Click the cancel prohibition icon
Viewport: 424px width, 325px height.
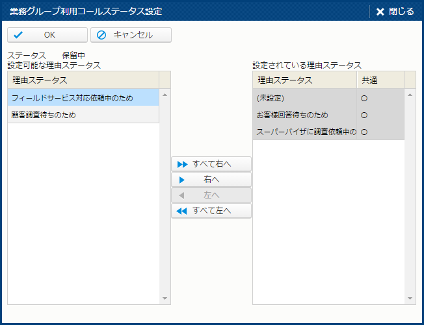[101, 35]
